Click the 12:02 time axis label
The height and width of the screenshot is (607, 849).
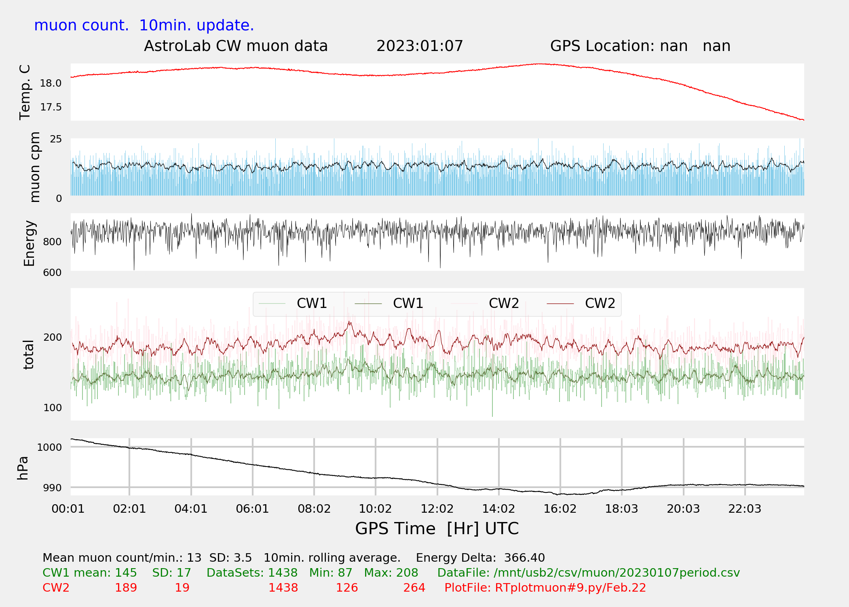tap(437, 509)
